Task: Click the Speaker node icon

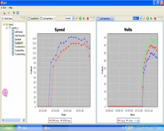Action: tap(13, 39)
